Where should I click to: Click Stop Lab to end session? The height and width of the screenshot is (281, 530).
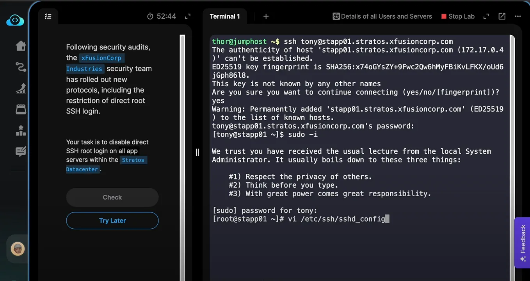[458, 16]
